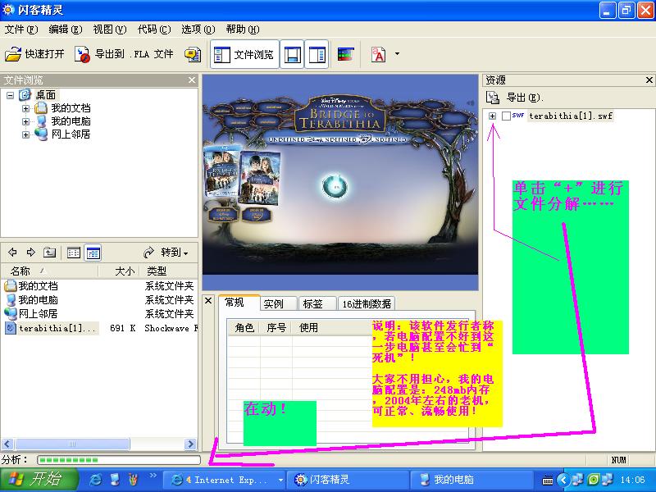Close the Resources (资源) panel

(x=649, y=80)
